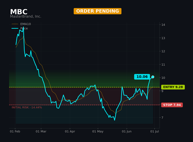Image resolution: width=193 pixels, height=142 pixels.
Task: Click the 14 price axis tick
Action: coord(163,25)
